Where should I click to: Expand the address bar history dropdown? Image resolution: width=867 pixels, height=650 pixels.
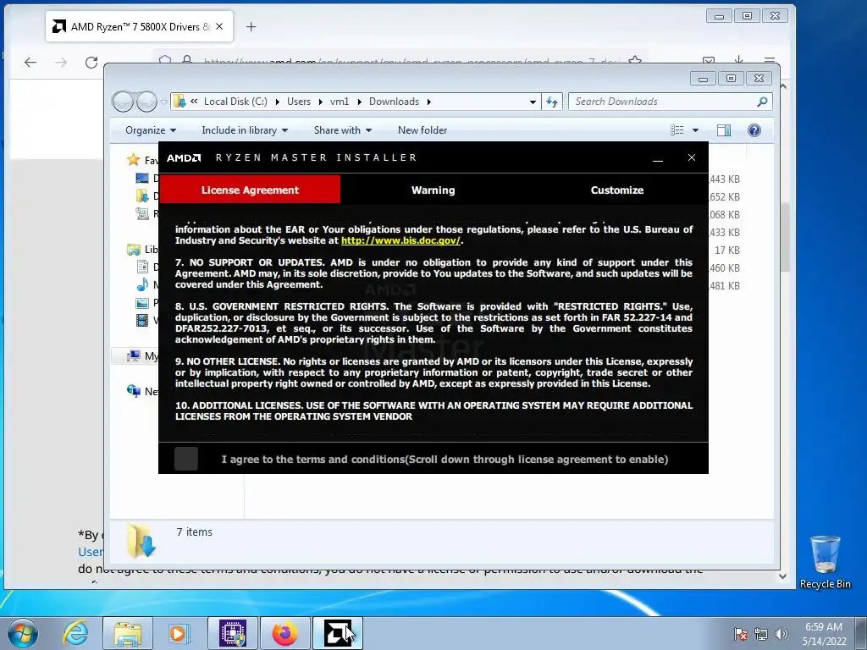pos(533,102)
